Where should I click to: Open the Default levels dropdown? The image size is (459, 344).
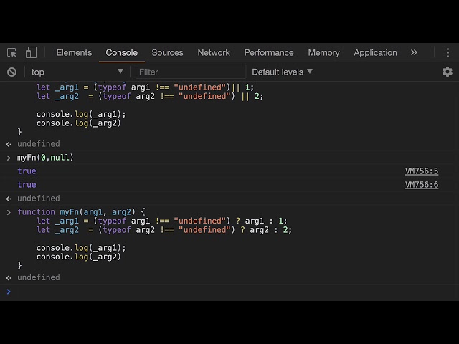point(282,72)
